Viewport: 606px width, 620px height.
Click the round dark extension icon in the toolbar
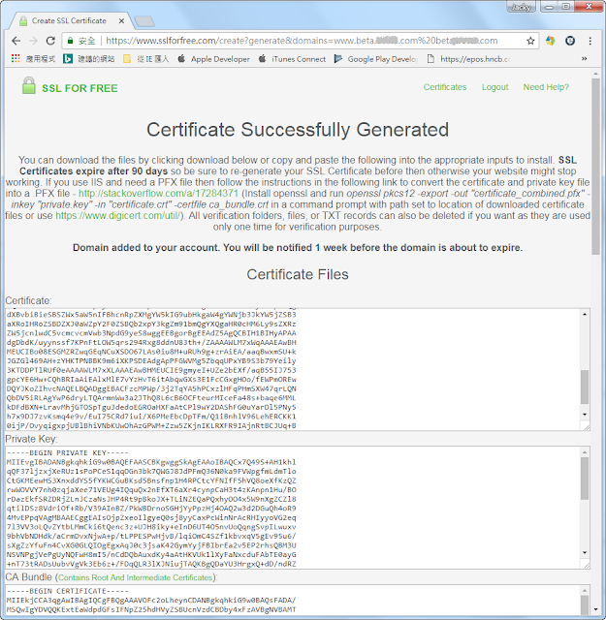tap(570, 41)
